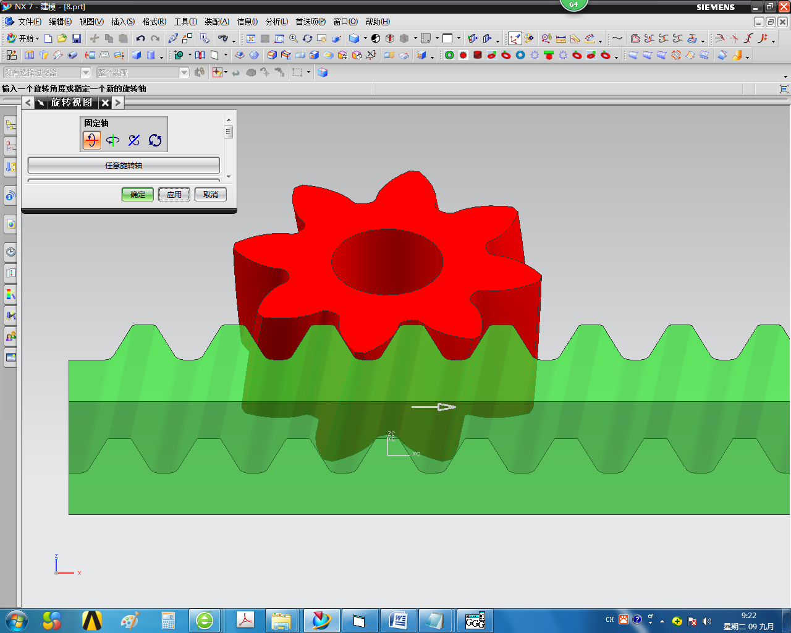Viewport: 791px width, 633px height.
Task: Open the 插入(S) menu
Action: (x=123, y=22)
